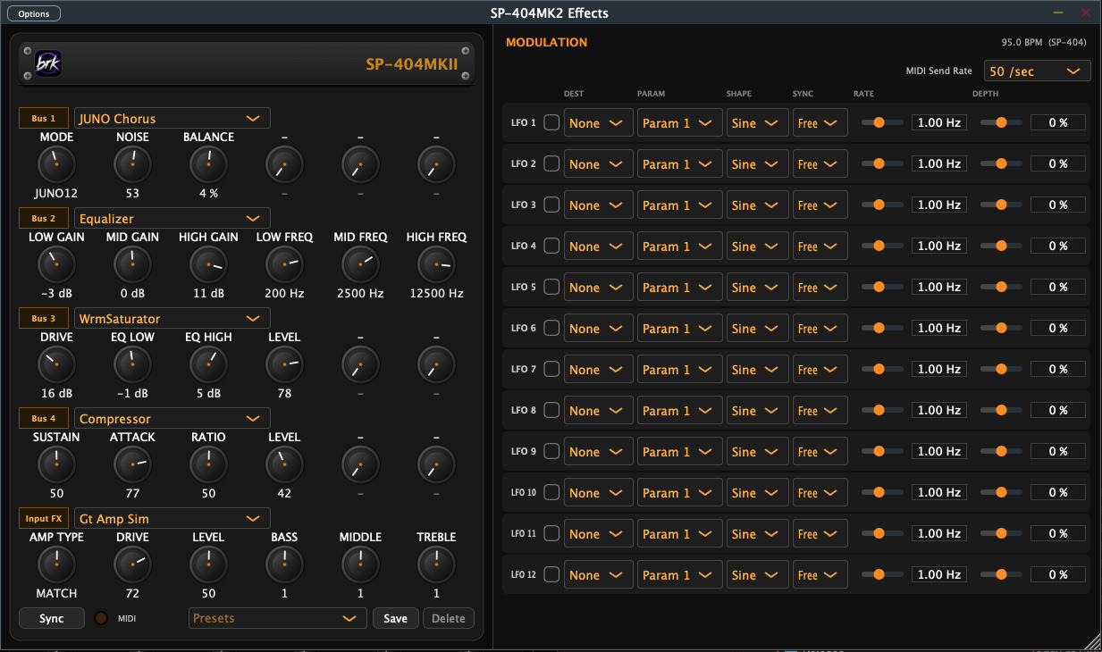Enable the LFO 3 checkbox
Image resolution: width=1102 pixels, height=652 pixels.
(x=551, y=205)
